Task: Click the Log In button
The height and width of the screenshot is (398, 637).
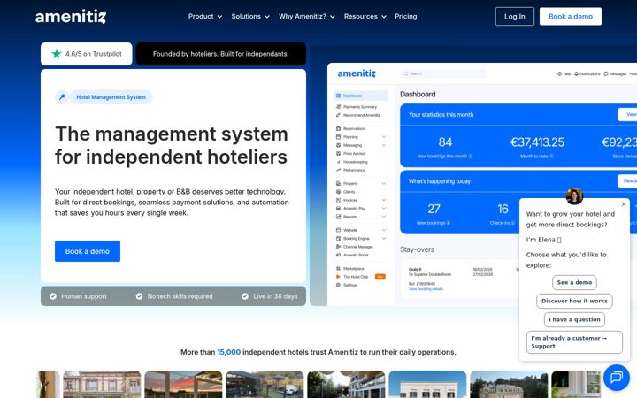Action: (515, 17)
